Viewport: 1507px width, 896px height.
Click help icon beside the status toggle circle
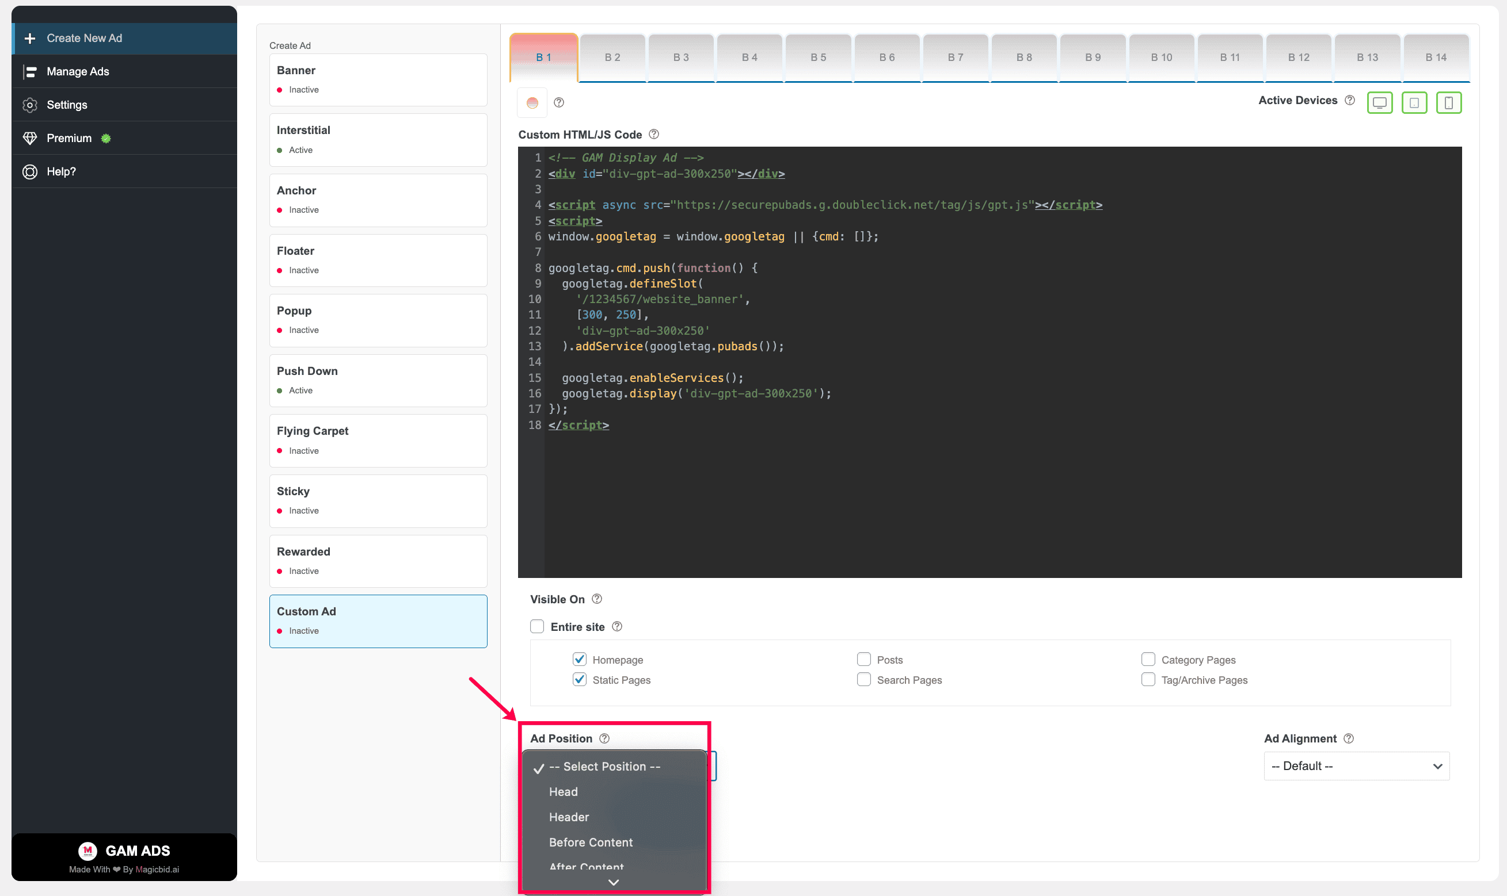(x=559, y=102)
